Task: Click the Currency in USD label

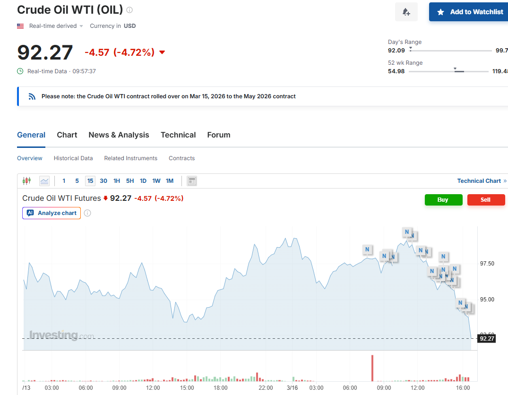Action: 113,26
